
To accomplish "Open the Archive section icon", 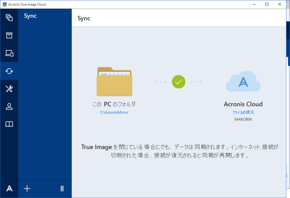I will click(x=9, y=35).
